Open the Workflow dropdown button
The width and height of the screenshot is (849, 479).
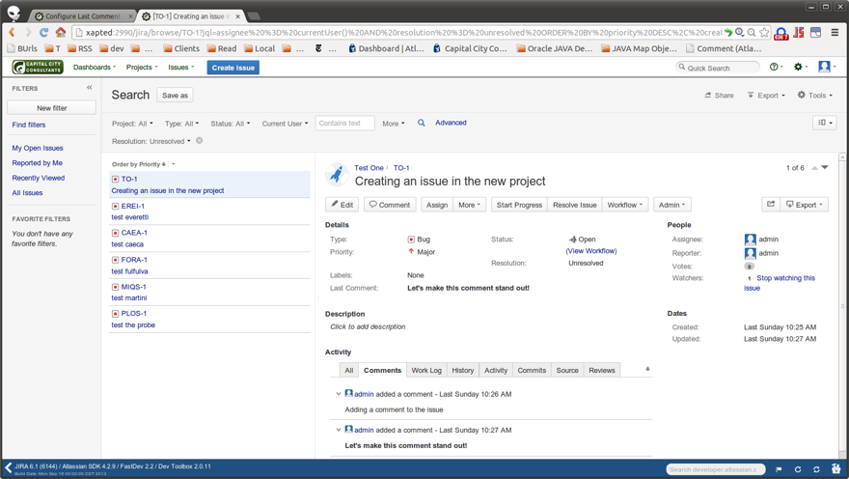[x=625, y=205]
